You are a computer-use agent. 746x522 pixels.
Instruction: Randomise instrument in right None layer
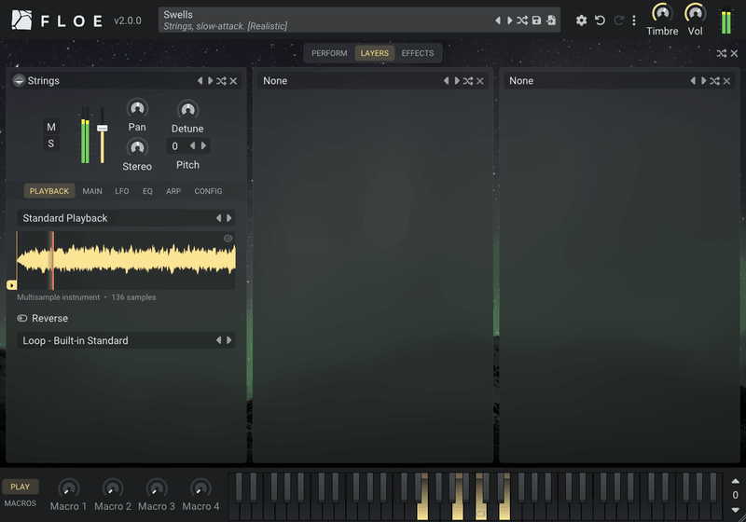click(x=714, y=81)
